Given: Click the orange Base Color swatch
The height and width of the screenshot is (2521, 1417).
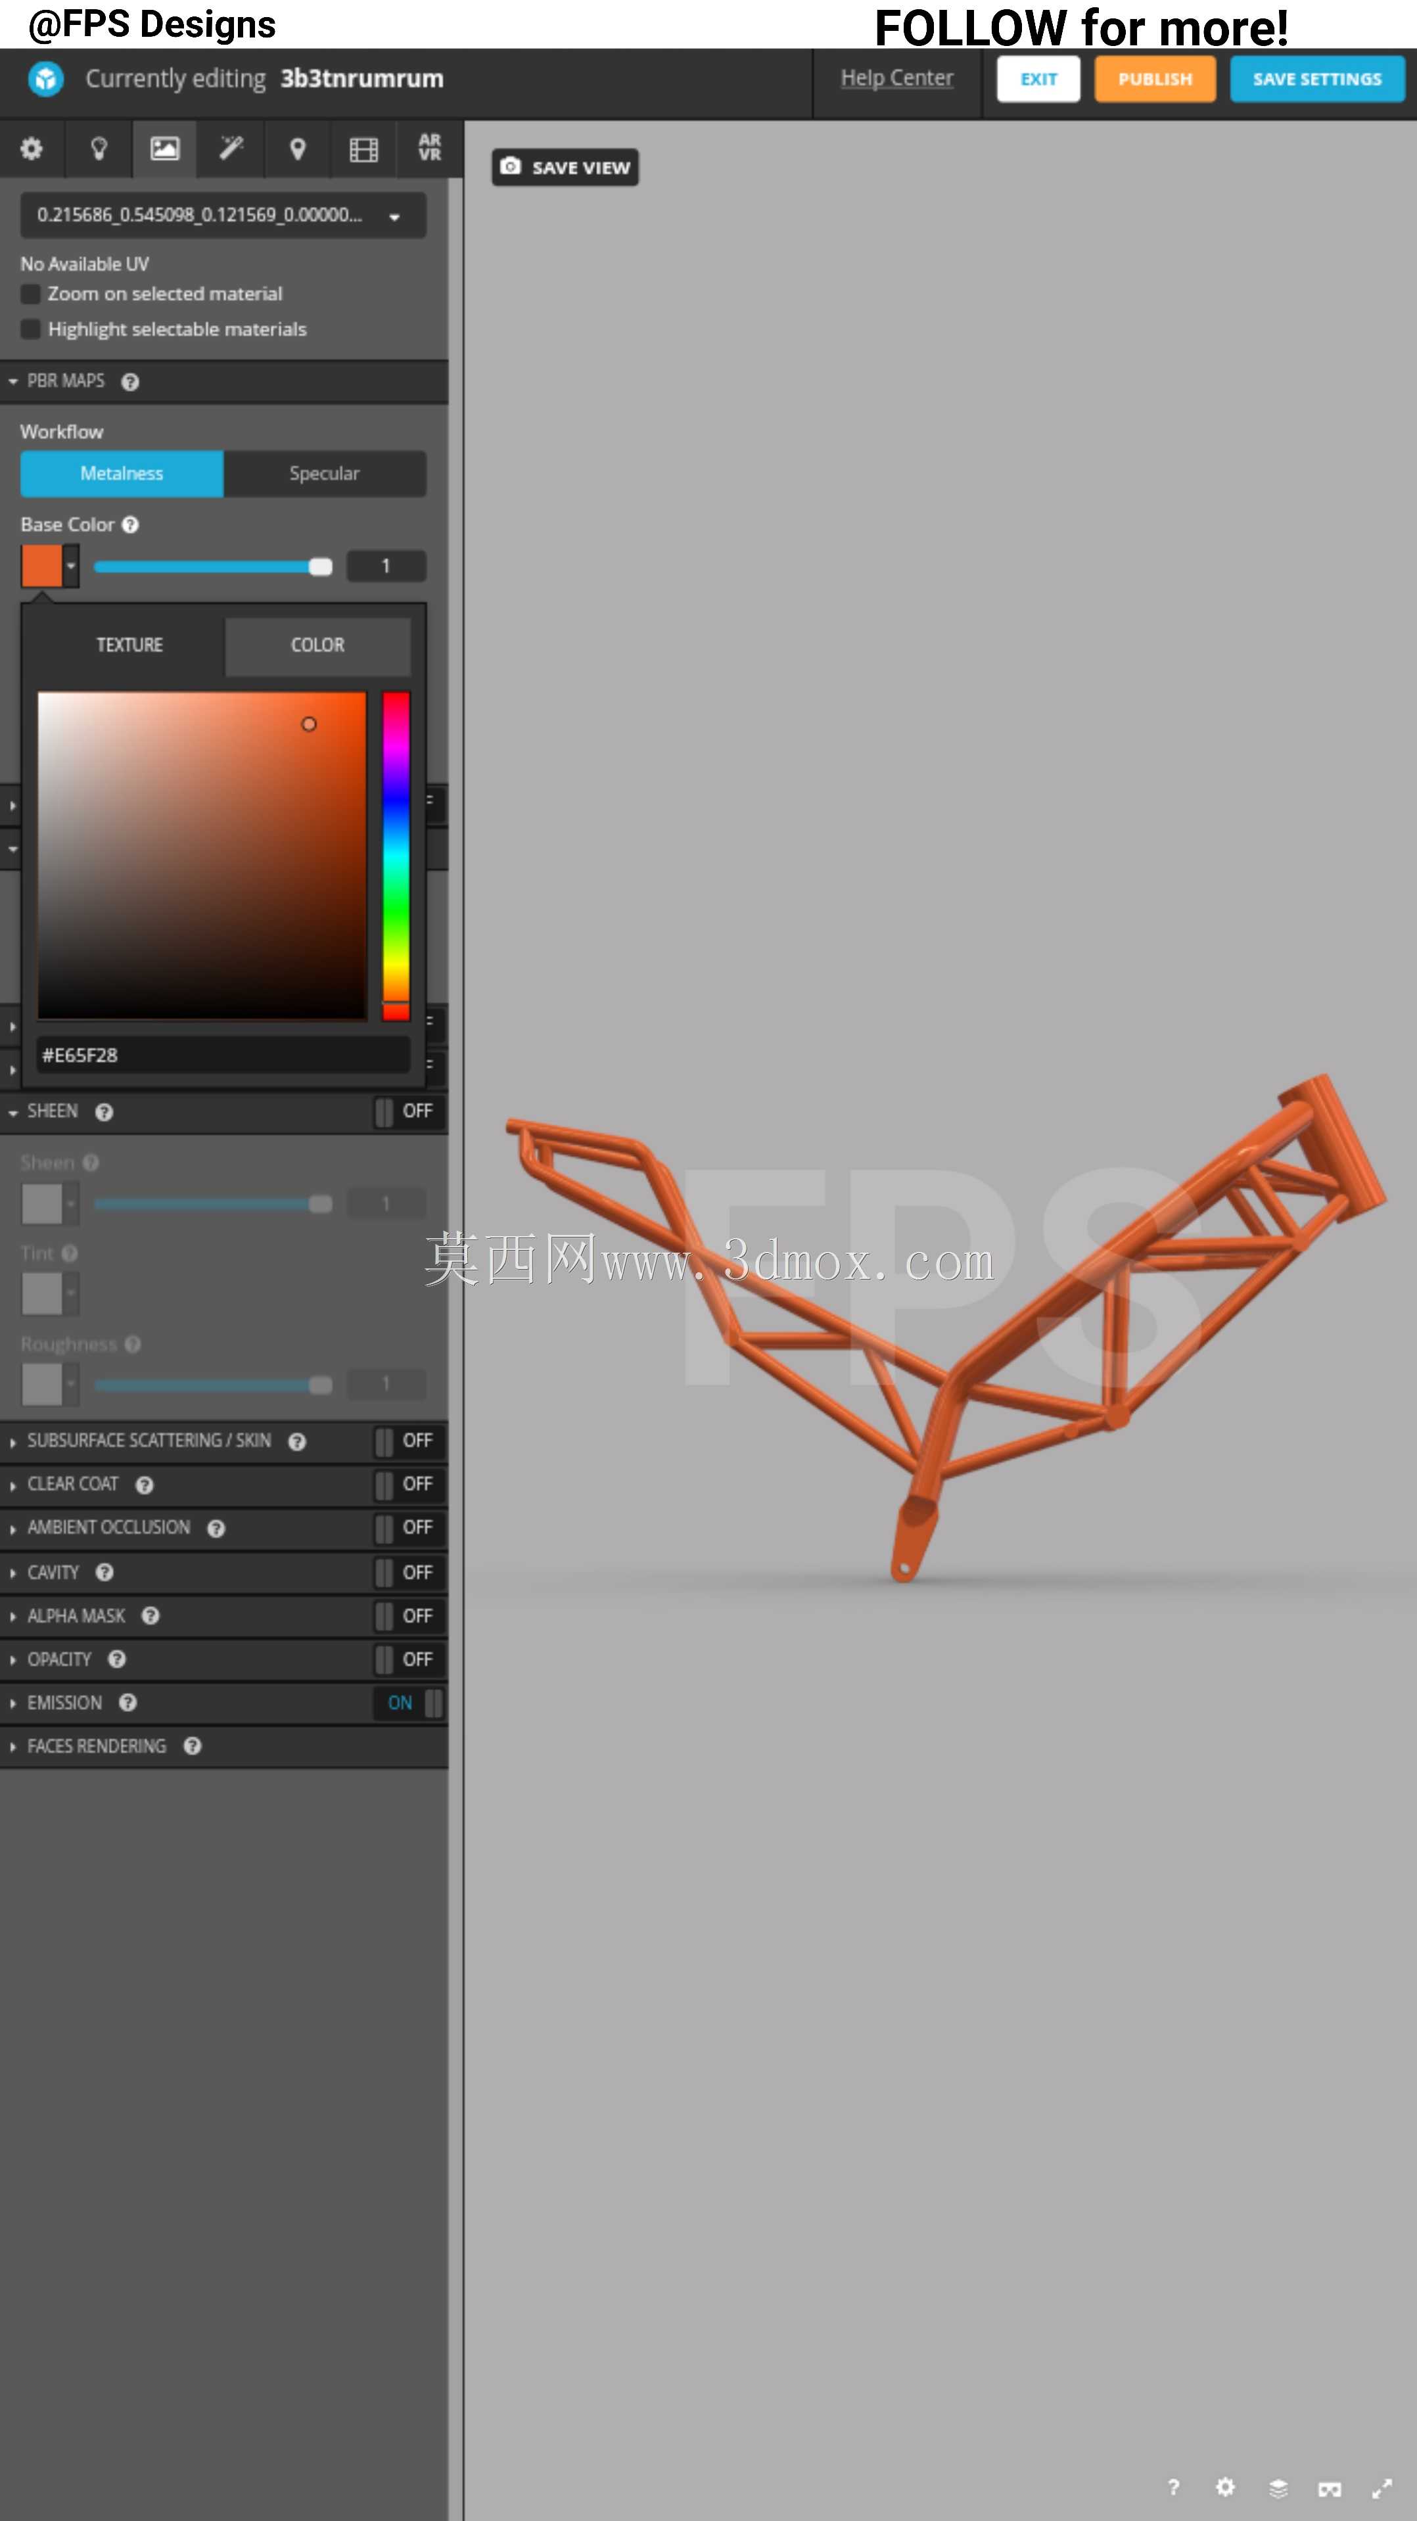Looking at the screenshot, I should pos(42,567).
